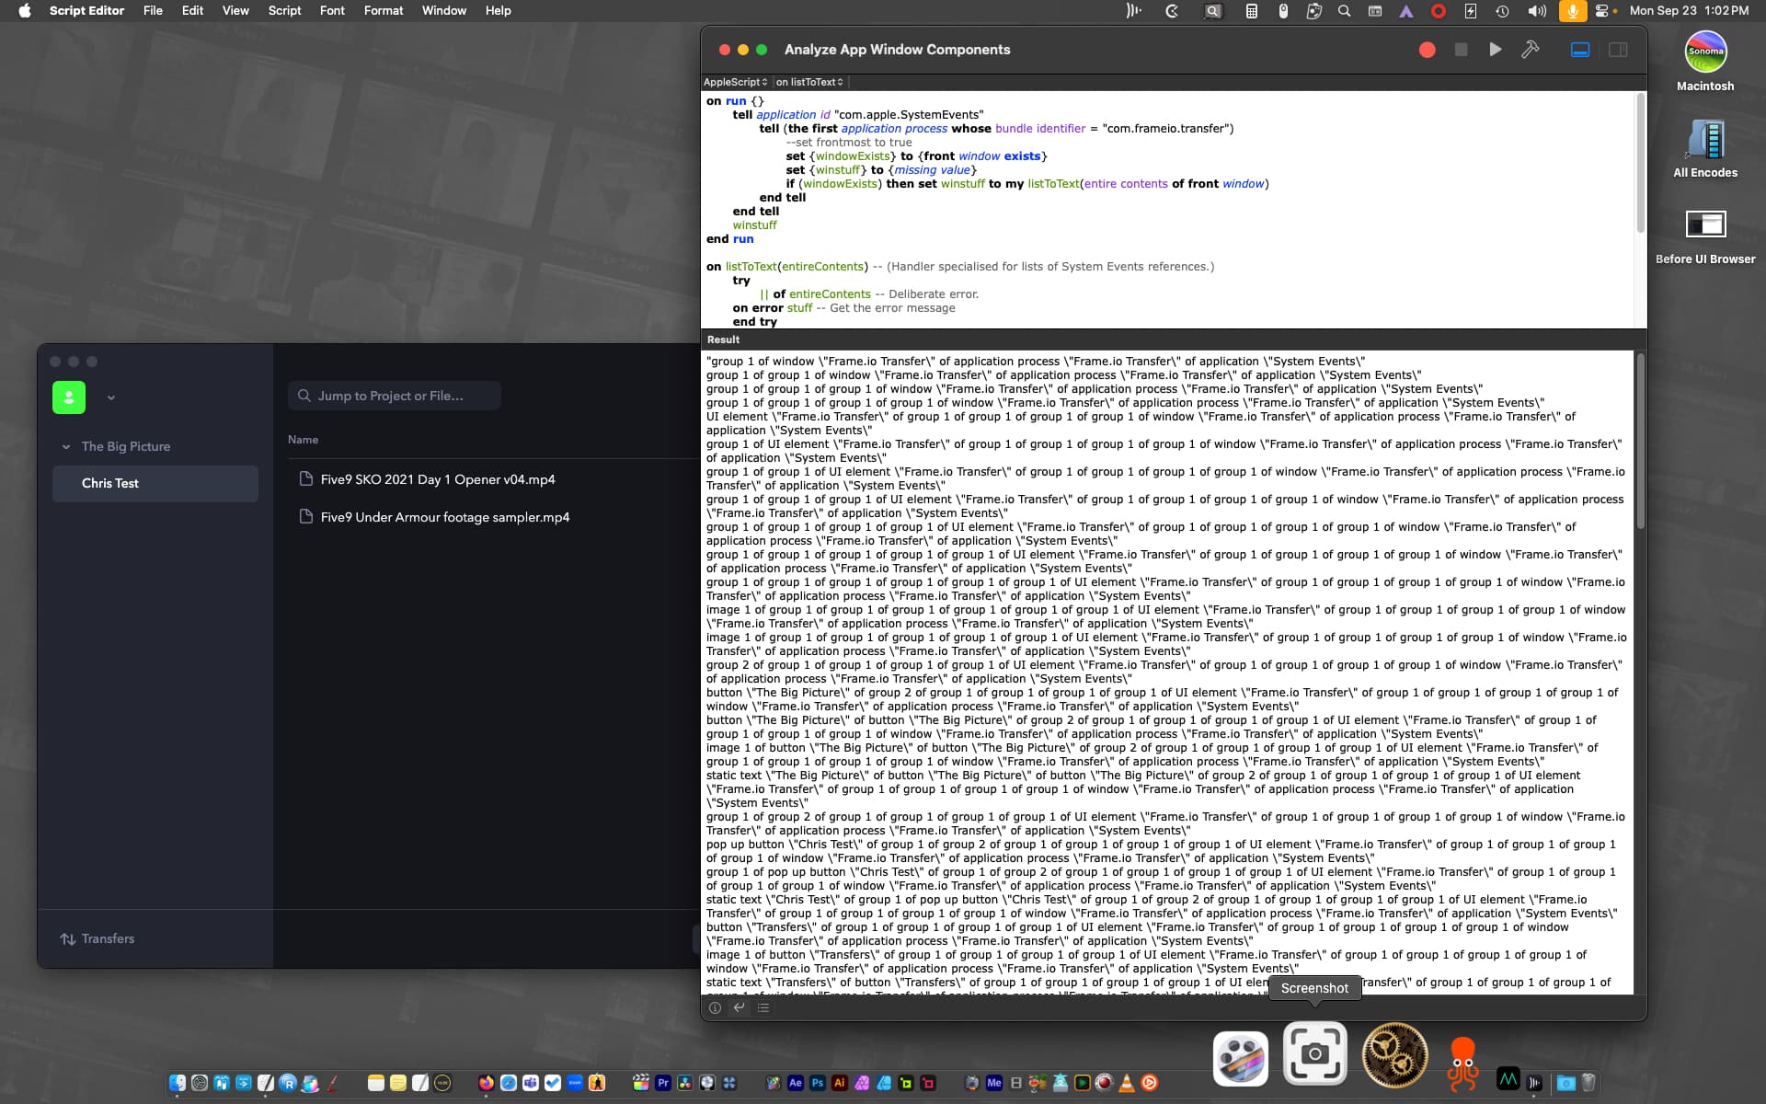Open the Trash in the Dock
The height and width of the screenshot is (1104, 1766).
coord(1588,1083)
